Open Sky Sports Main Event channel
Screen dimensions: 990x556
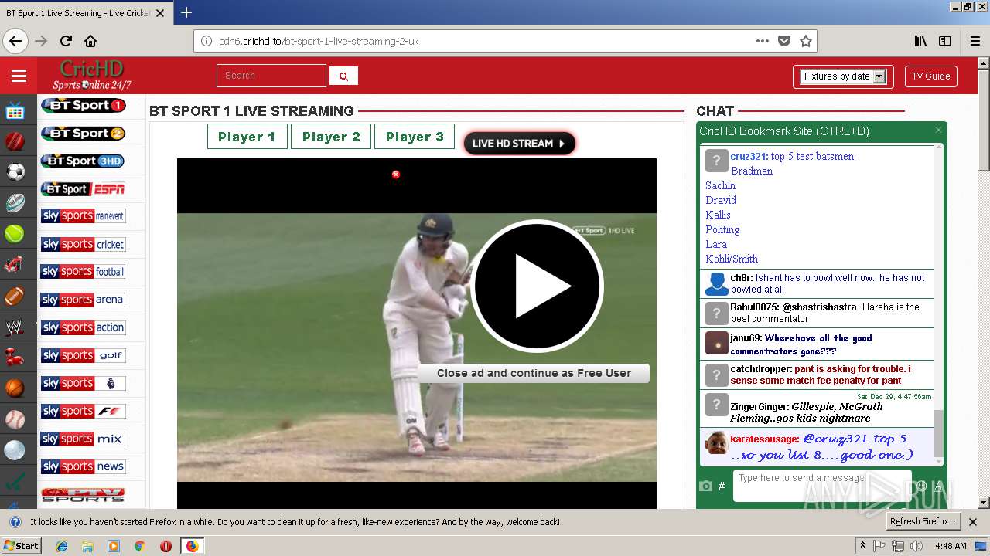pyautogui.click(x=83, y=216)
